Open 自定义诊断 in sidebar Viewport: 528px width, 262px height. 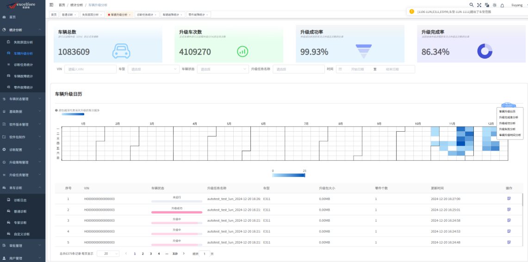[23, 234]
